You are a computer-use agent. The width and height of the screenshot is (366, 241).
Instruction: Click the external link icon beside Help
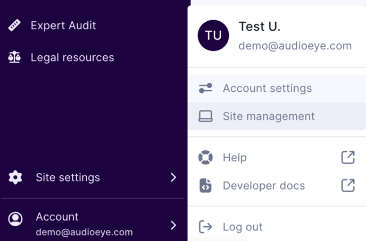[x=348, y=158]
